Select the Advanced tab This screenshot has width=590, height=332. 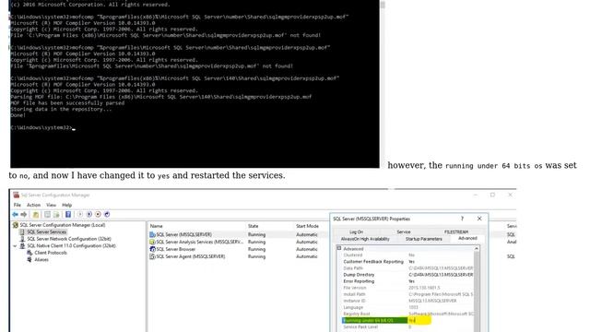click(x=467, y=238)
